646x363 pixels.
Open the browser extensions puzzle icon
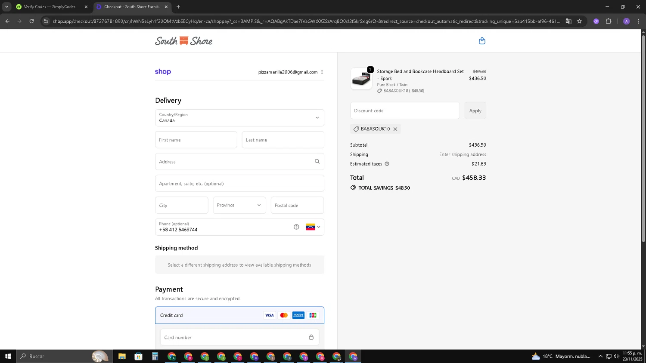click(x=609, y=21)
